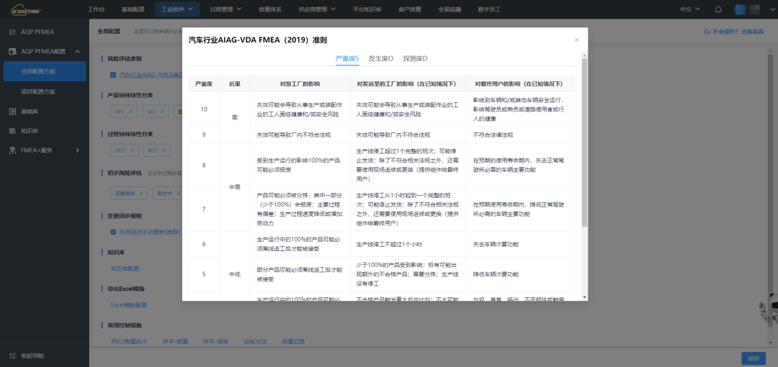Open the 中文 language dropdown
778x367 pixels.
click(x=690, y=9)
